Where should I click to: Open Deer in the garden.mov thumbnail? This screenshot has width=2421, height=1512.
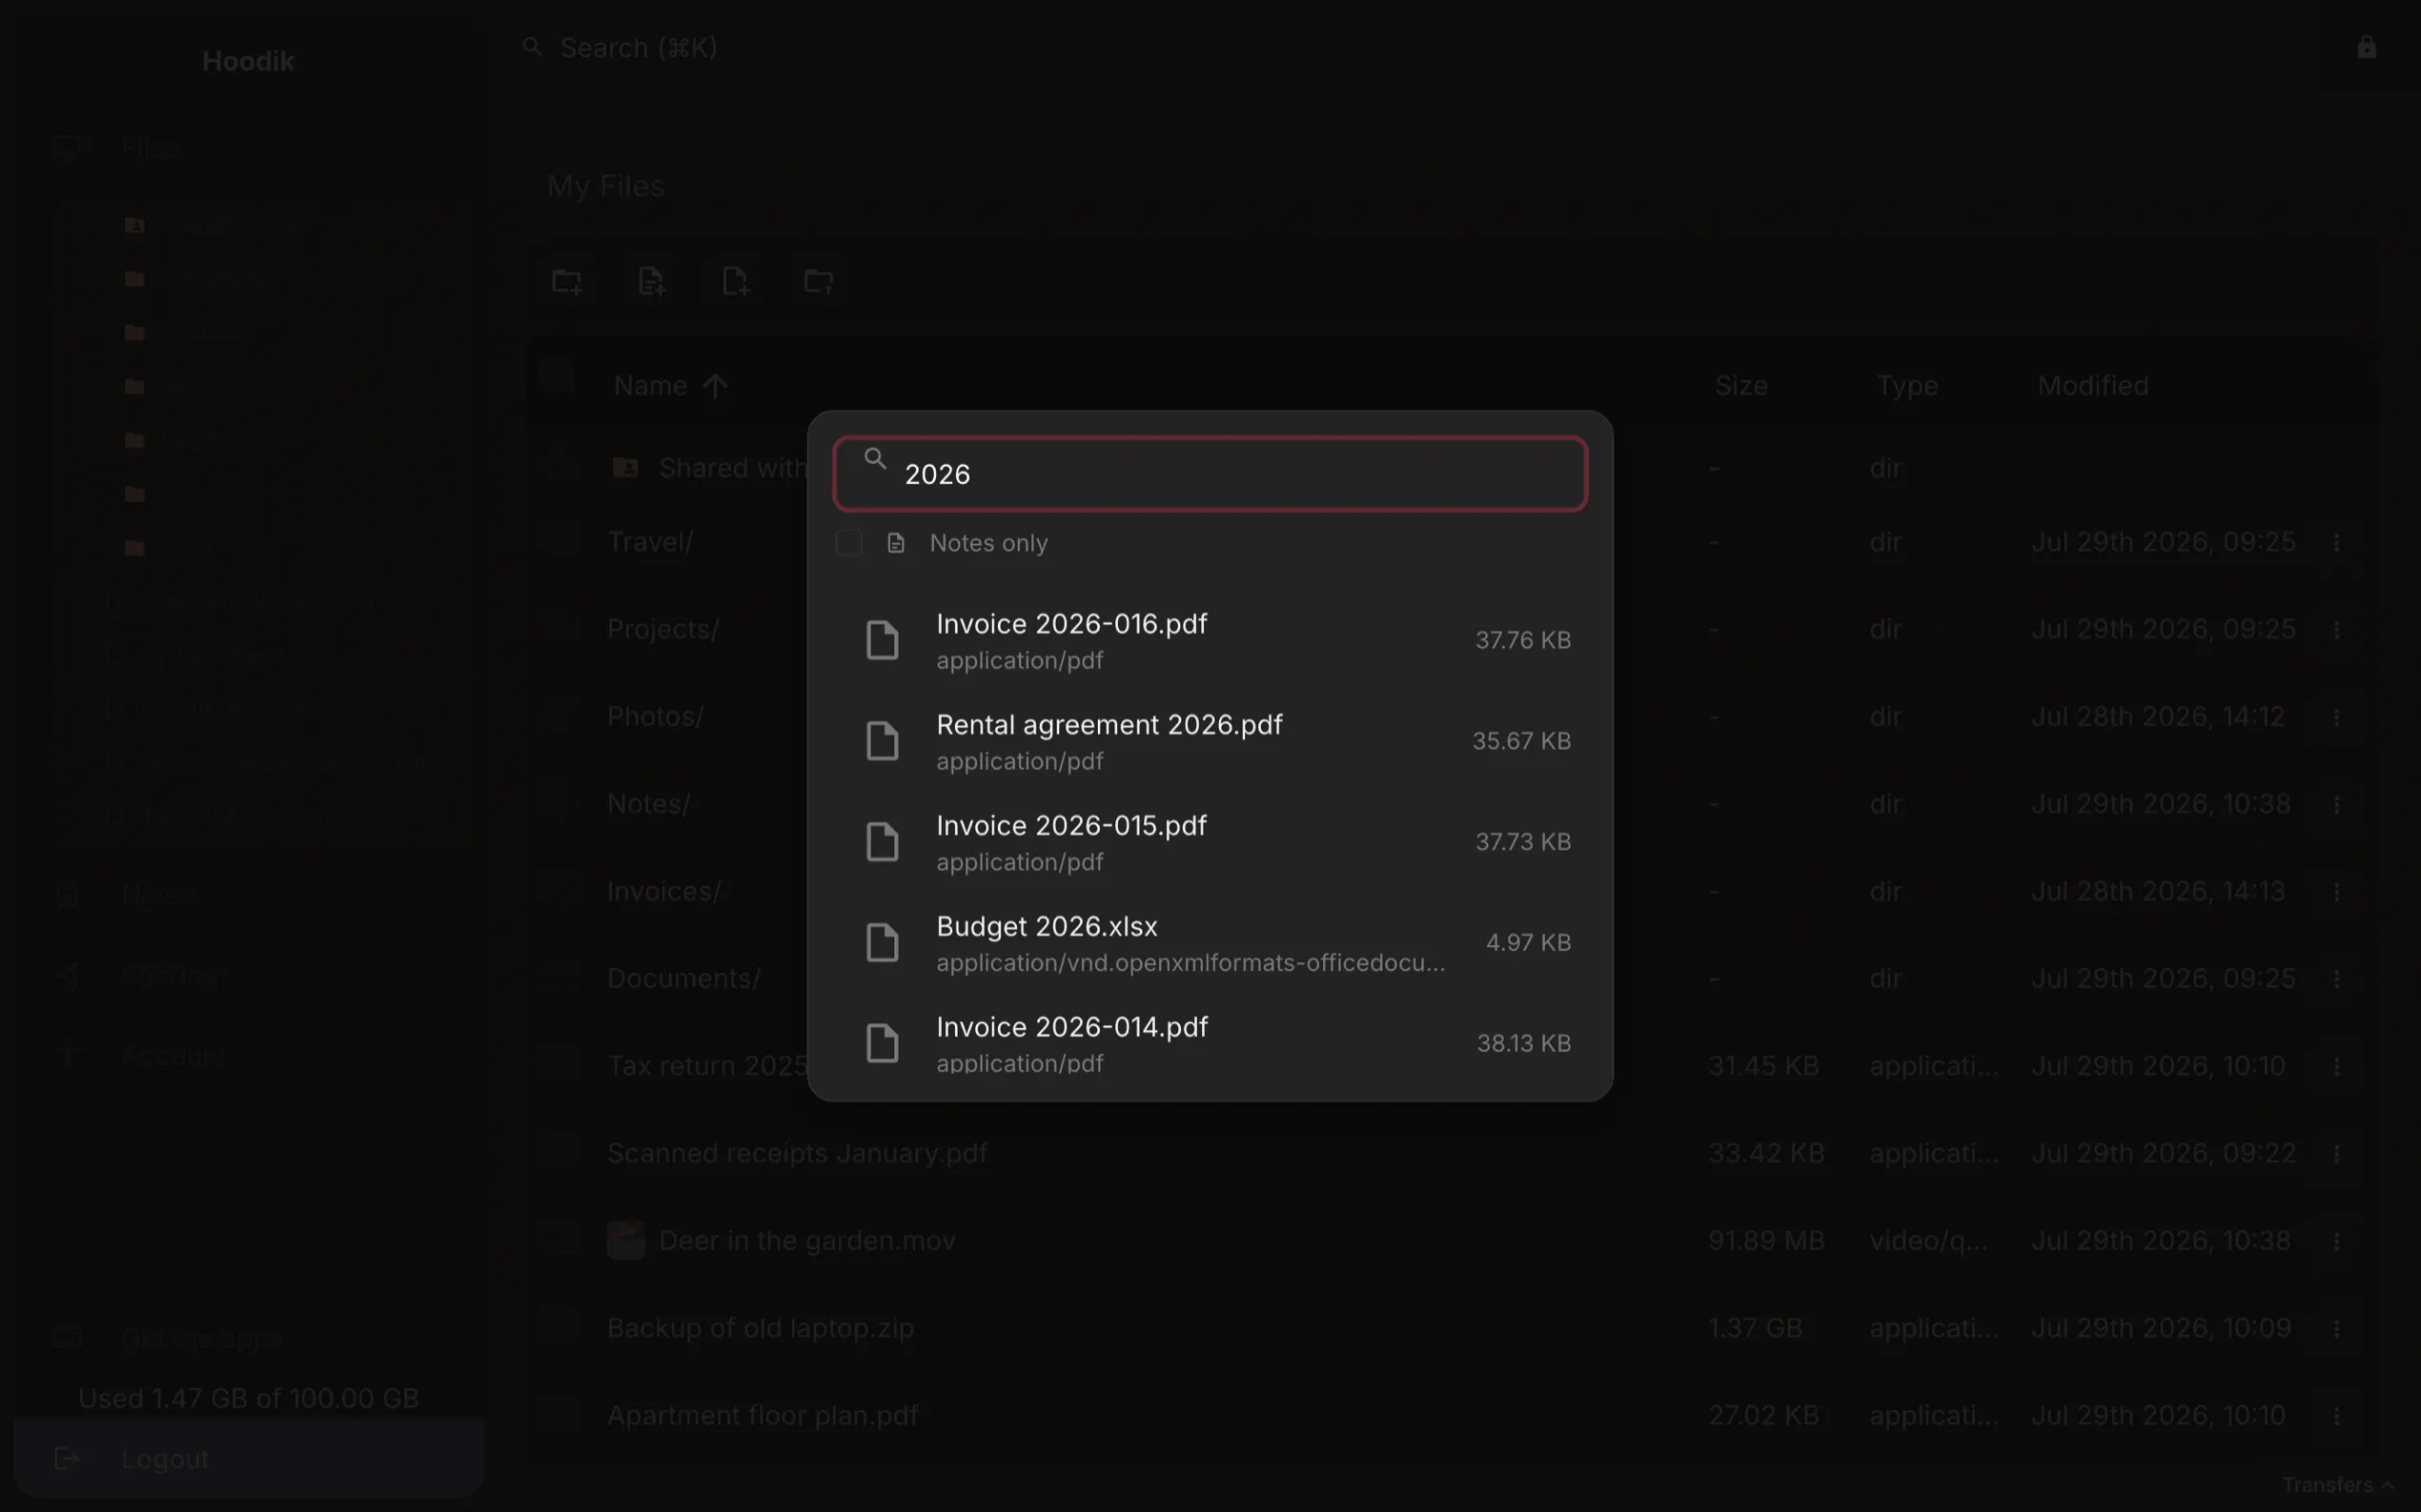tap(626, 1241)
